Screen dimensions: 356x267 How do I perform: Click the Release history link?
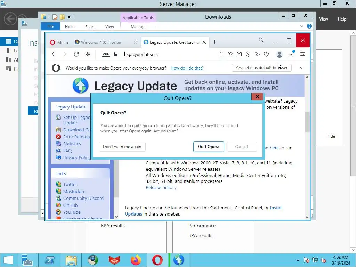(161, 187)
